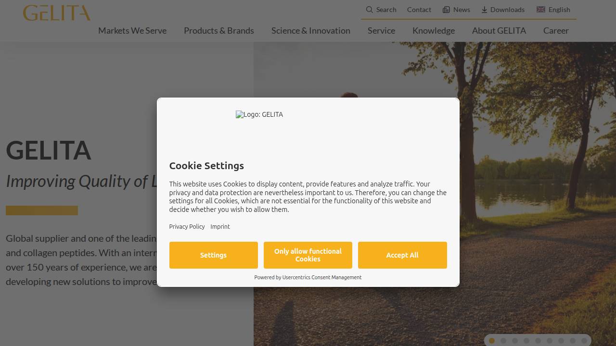Expand the Markets We Serve menu
Viewport: 616px width, 346px height.
(132, 31)
